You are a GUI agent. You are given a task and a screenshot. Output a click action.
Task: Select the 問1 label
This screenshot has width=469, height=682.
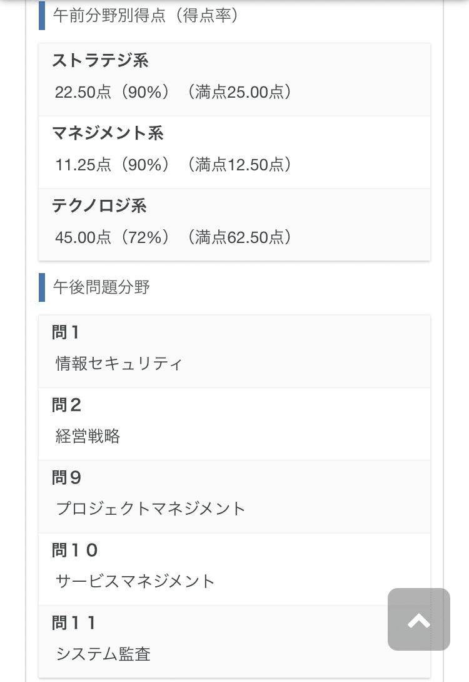[66, 333]
